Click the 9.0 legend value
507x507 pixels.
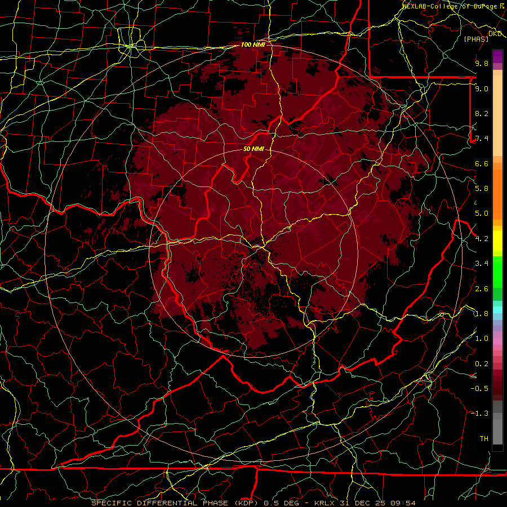point(482,88)
